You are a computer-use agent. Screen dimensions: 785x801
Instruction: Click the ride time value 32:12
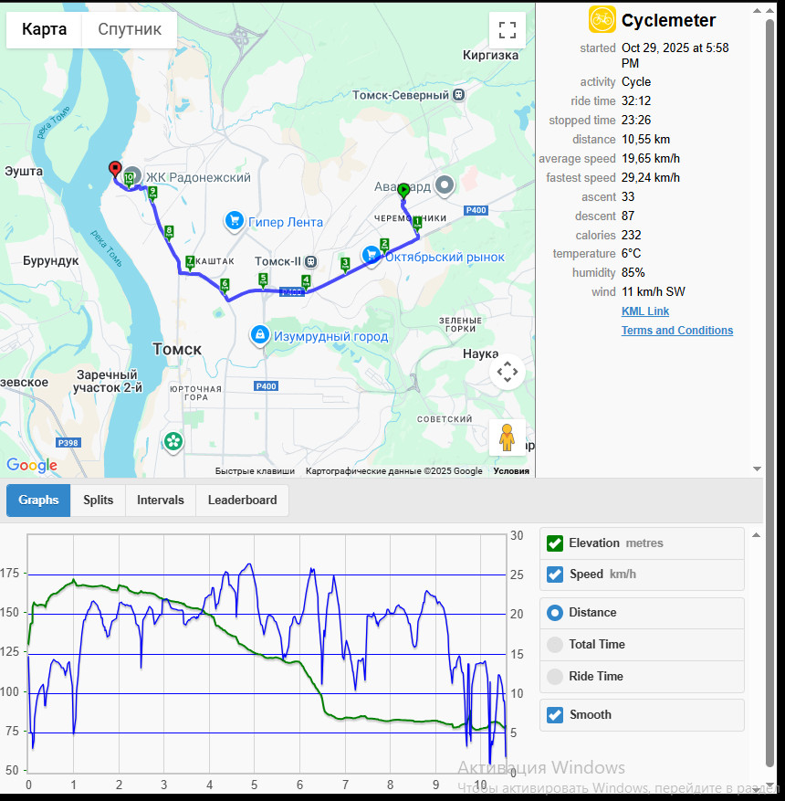click(636, 101)
